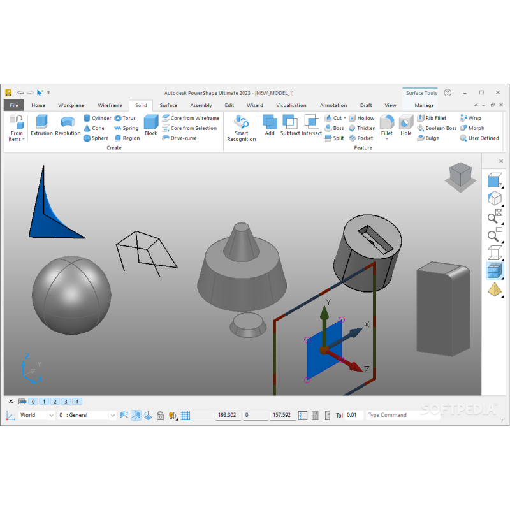Toggle the grid display in status bar
Screen dimensions: 510x510
(x=186, y=416)
